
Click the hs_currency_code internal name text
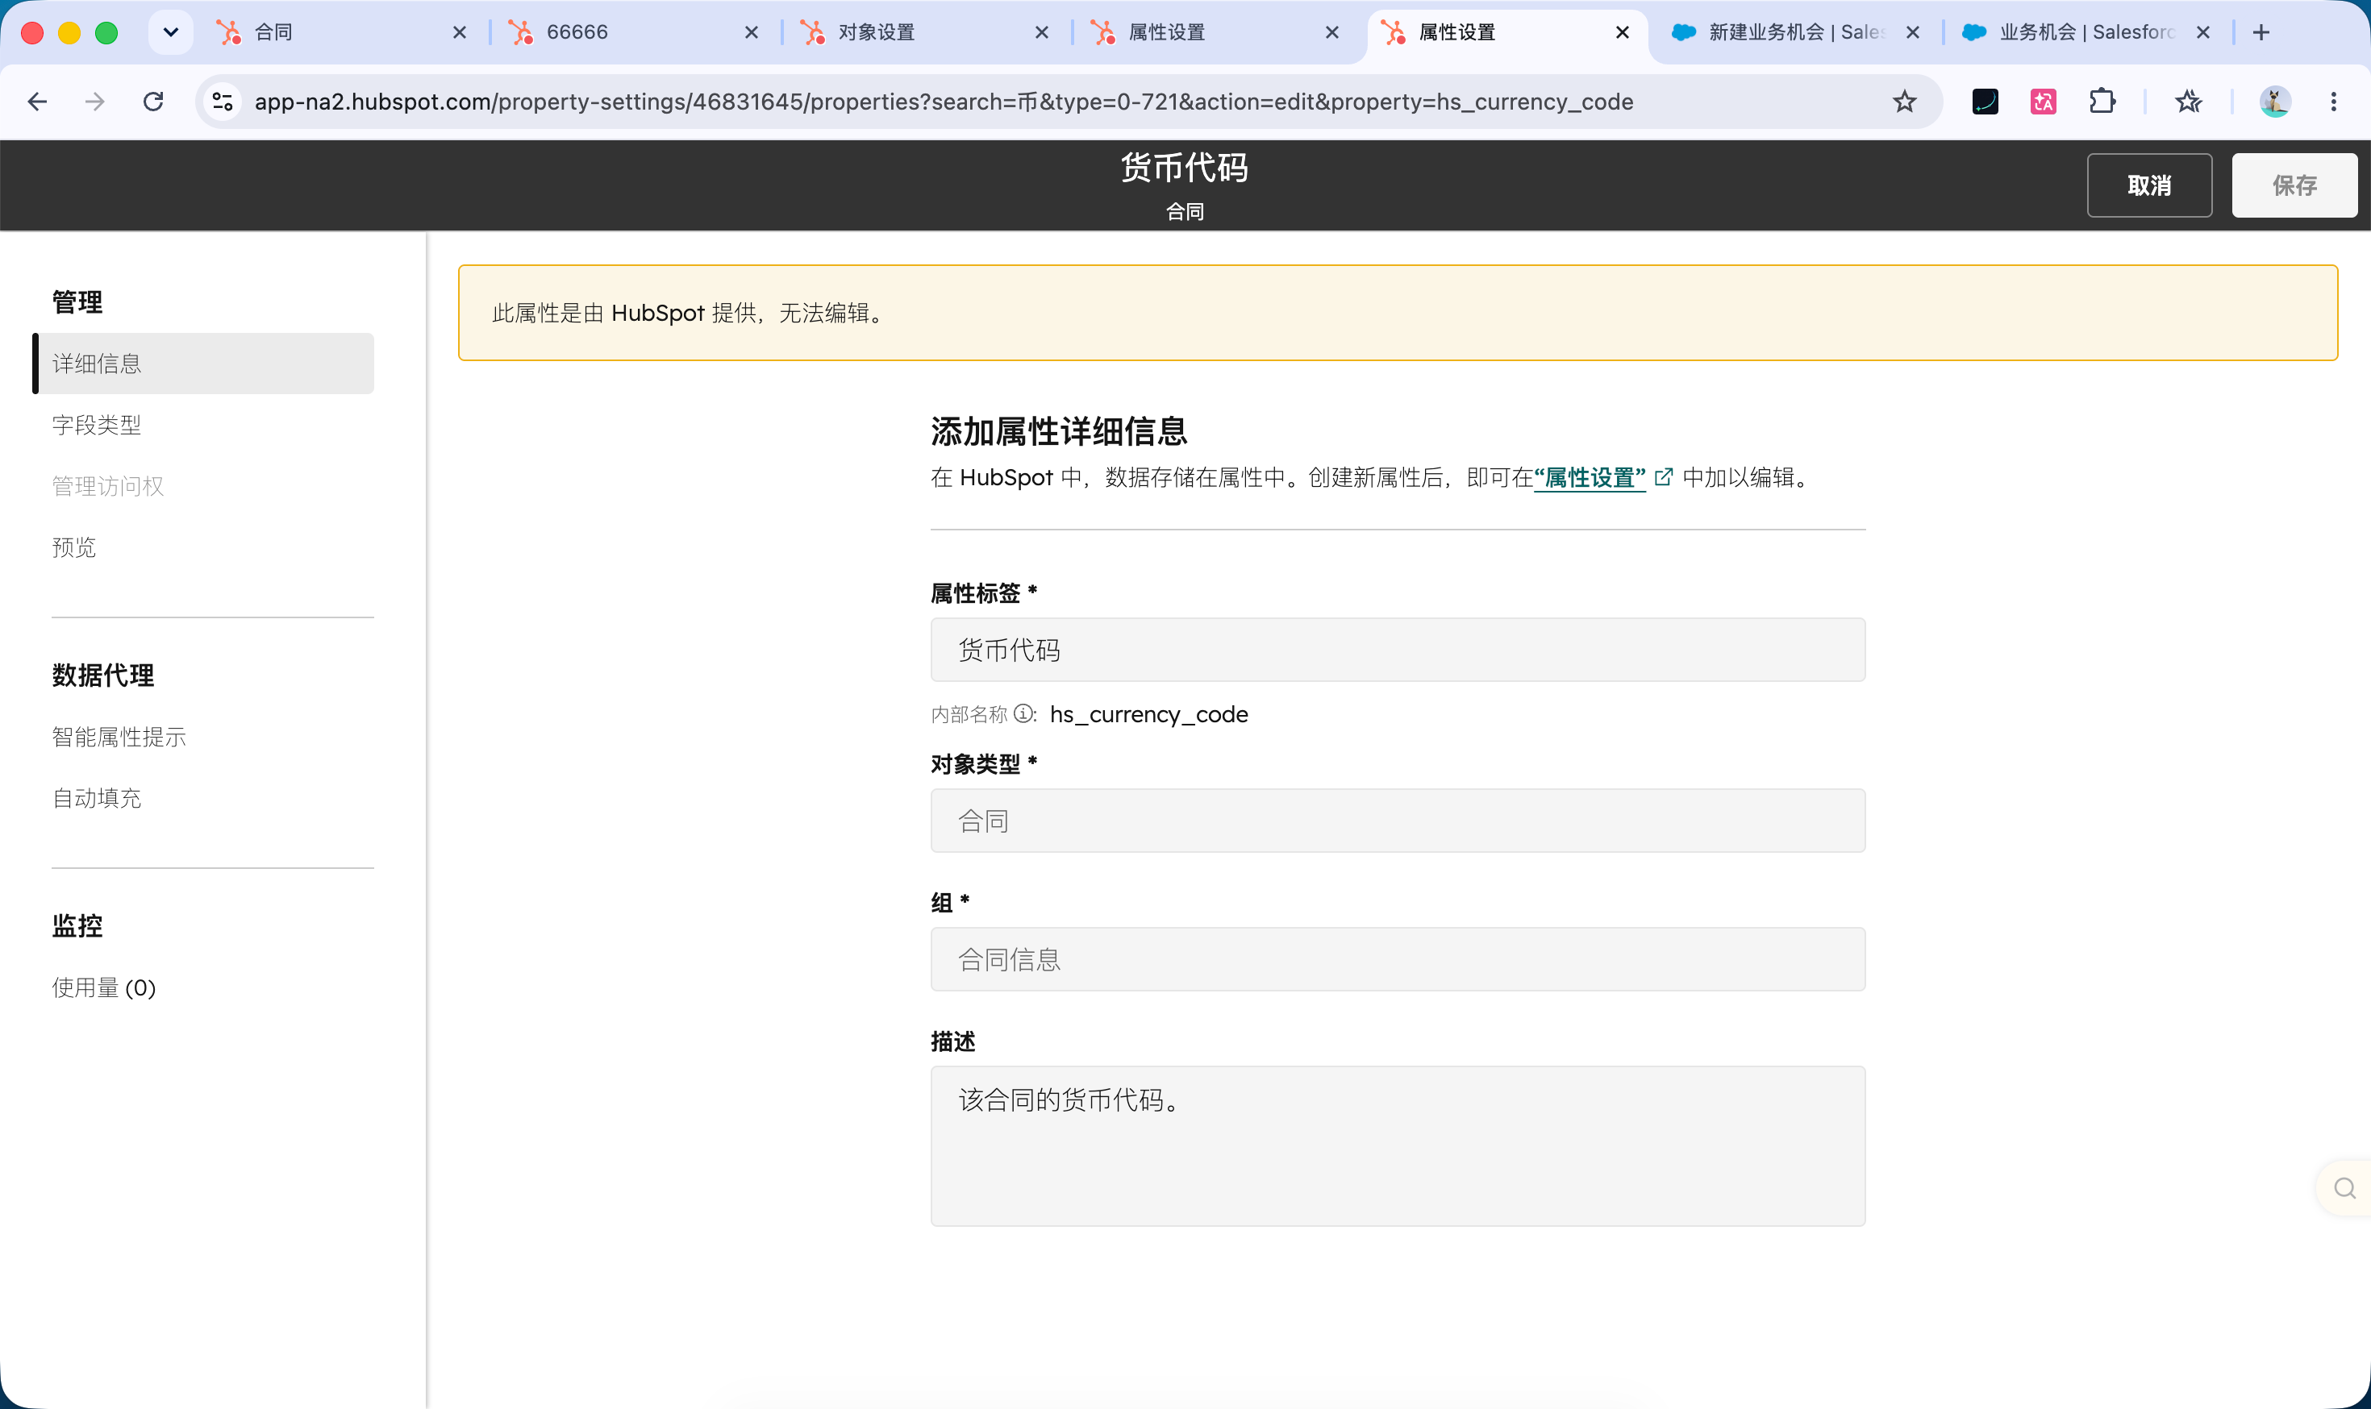click(1148, 714)
